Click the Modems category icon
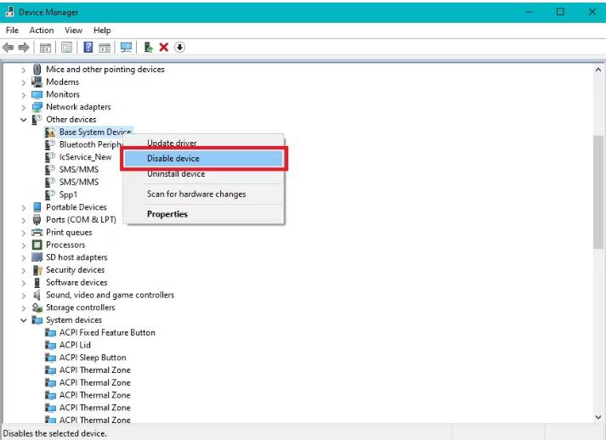This screenshot has height=440, width=606. (x=37, y=82)
